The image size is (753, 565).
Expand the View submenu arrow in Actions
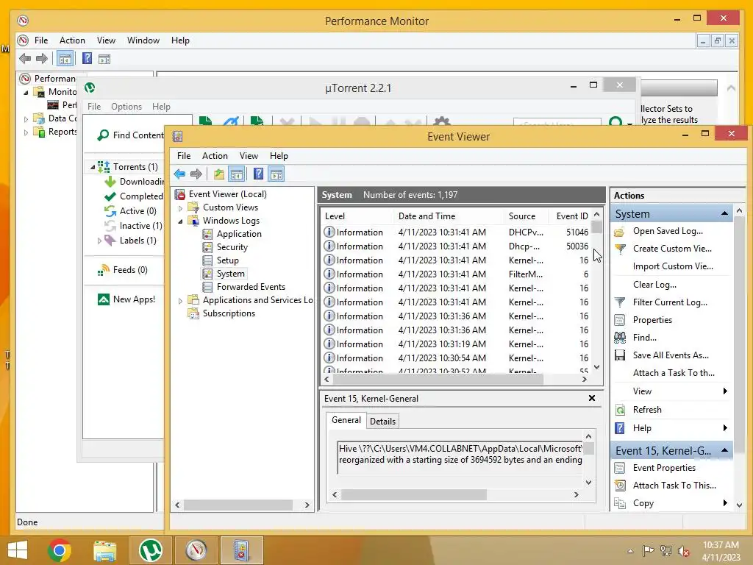(725, 391)
